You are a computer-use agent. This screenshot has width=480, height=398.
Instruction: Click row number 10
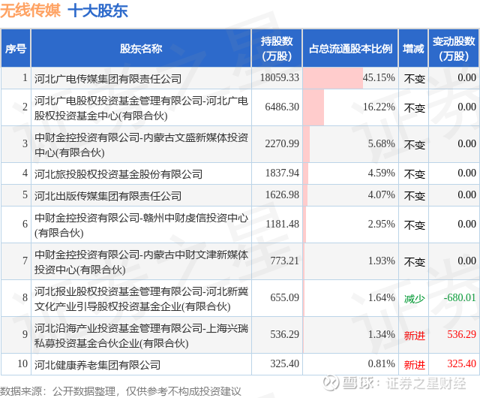[x=22, y=363]
